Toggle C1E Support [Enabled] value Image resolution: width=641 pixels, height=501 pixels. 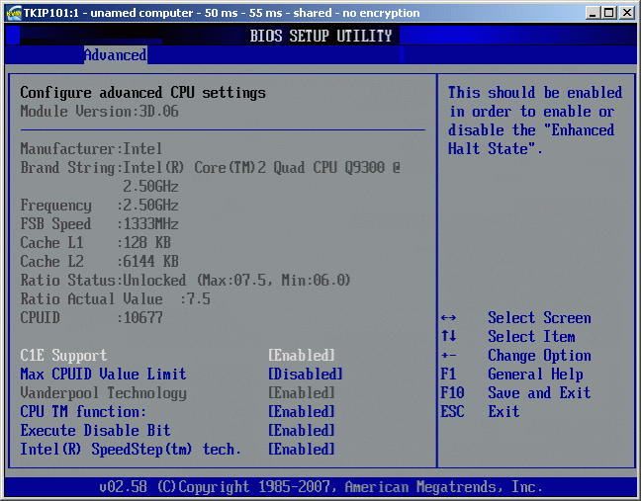(x=302, y=355)
